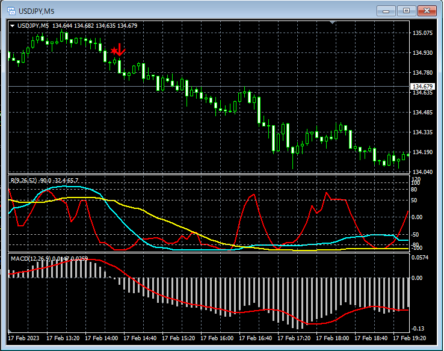
Task: Click the 17 Feb 19:20 time label
Action: (x=409, y=339)
